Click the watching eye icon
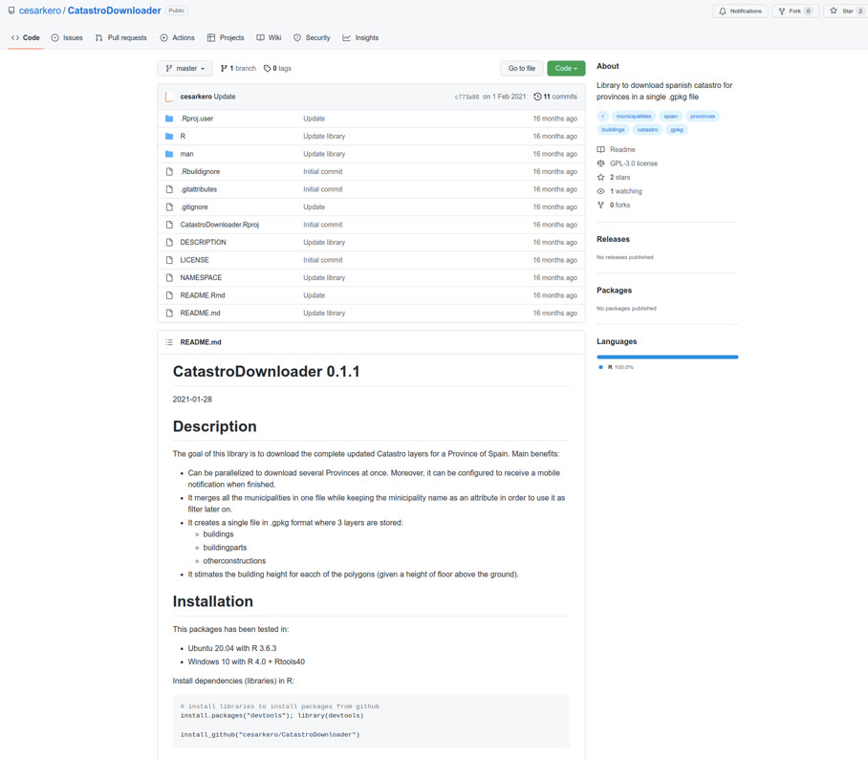Viewport: 868px width, 760px height. click(600, 191)
